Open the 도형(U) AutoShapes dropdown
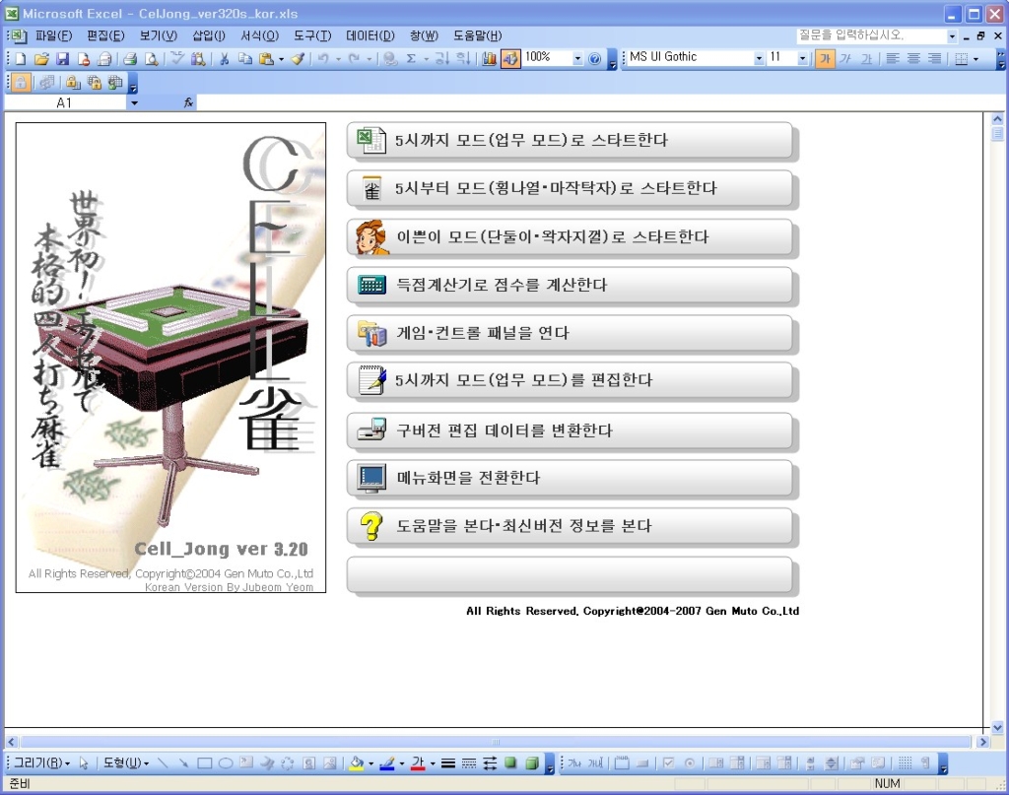Screen dimensions: 1009x795 coord(126,762)
